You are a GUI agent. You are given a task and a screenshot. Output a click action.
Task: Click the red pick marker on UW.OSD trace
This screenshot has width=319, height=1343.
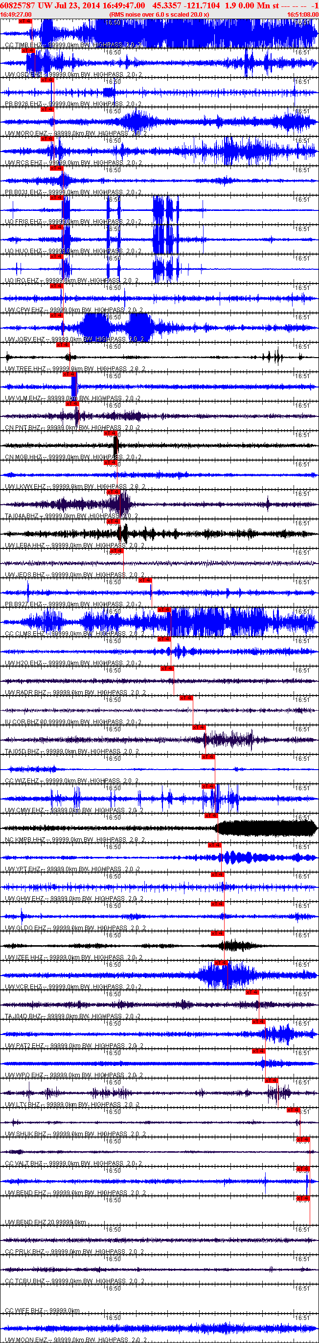(27, 51)
